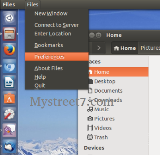Launch Thunderbird mail from the launcher
The height and width of the screenshot is (155, 160).
tap(9, 146)
